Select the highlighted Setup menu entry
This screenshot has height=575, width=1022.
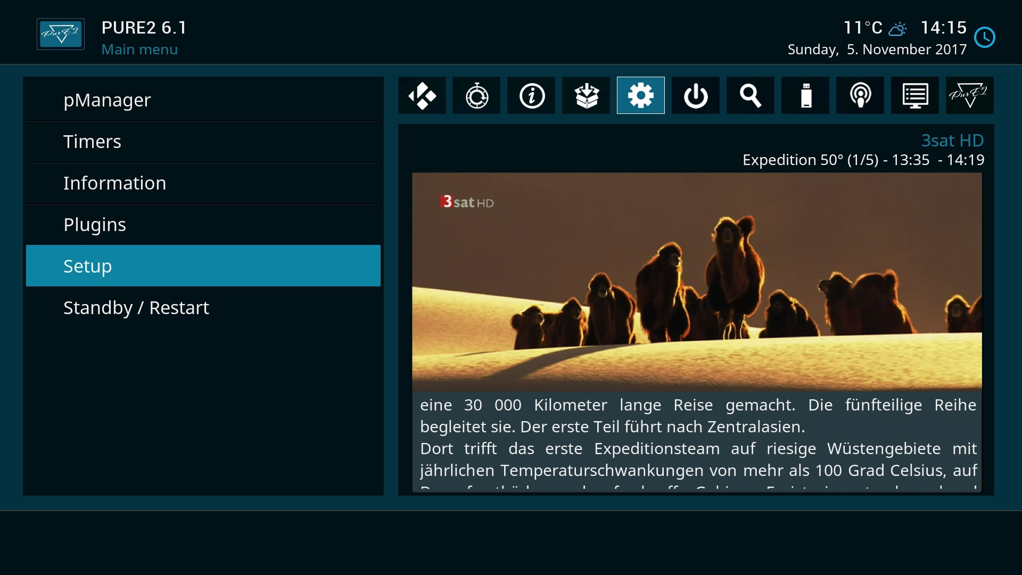point(203,266)
